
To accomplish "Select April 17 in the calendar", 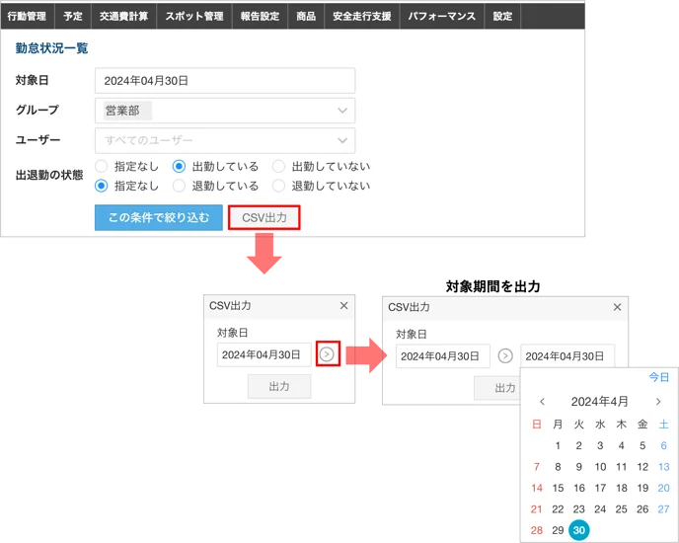I will click(x=600, y=488).
